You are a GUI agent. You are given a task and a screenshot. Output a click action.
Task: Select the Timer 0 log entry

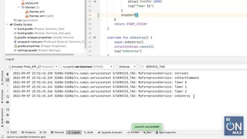pyautogui.click(x=100, y=82)
